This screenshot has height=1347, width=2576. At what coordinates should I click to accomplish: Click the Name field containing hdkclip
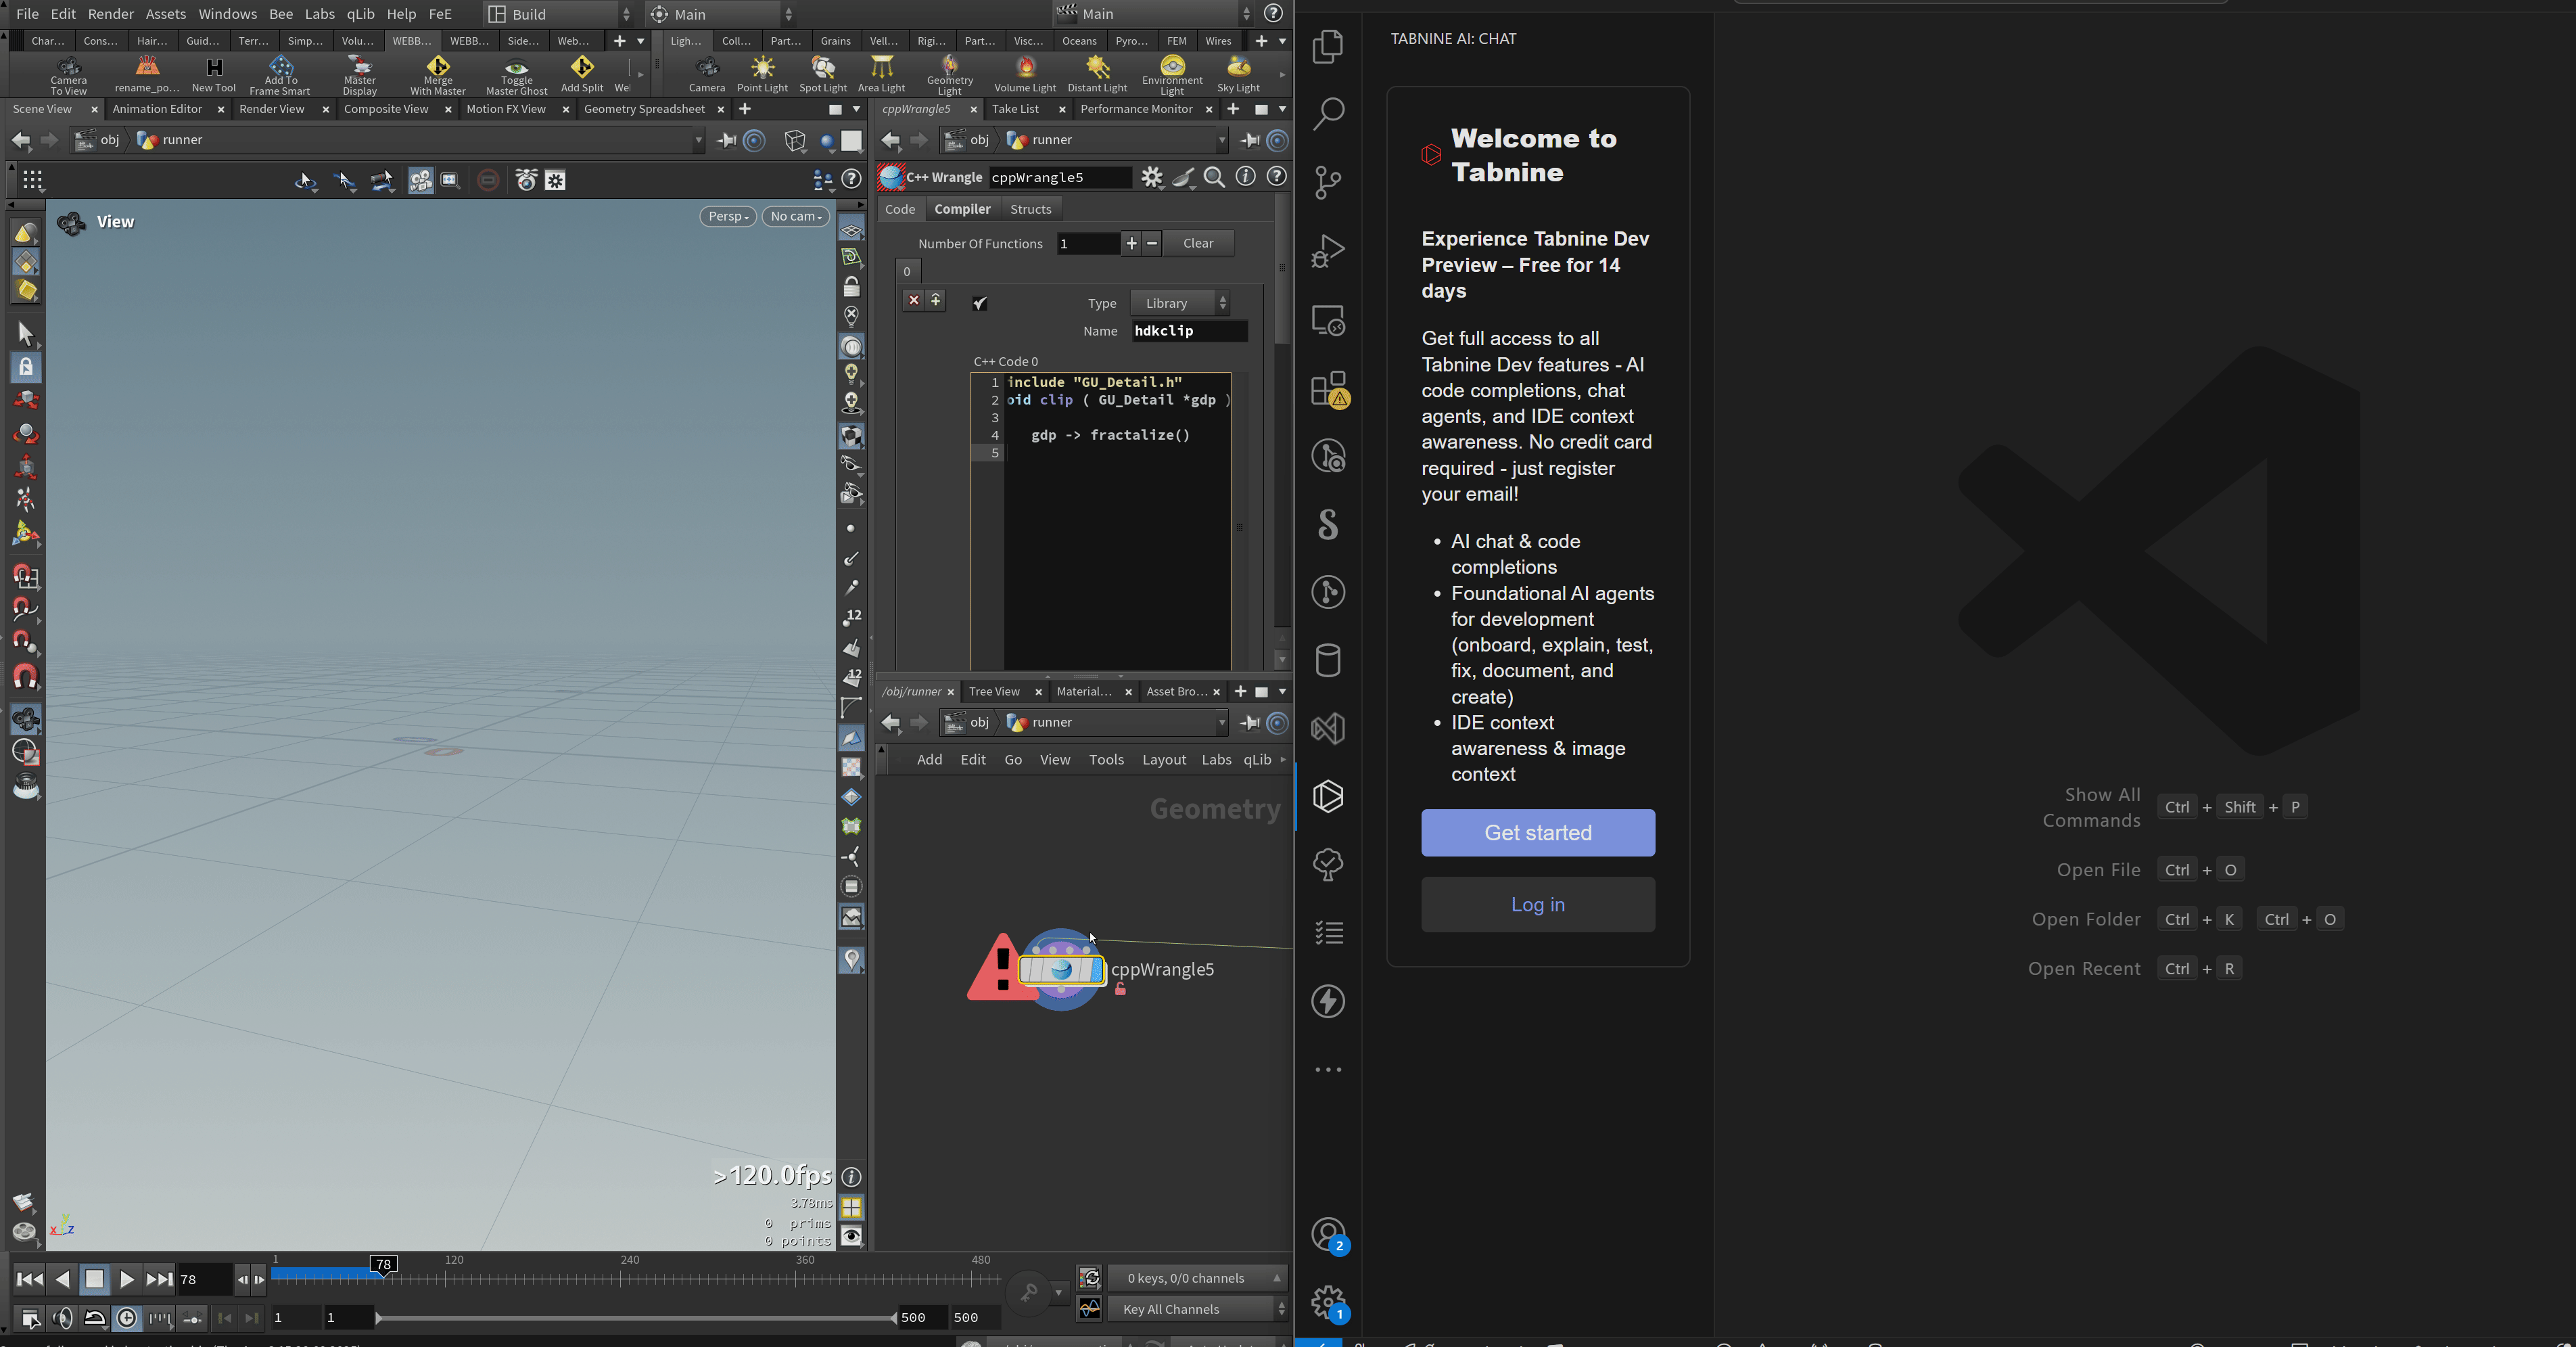[x=1190, y=332]
